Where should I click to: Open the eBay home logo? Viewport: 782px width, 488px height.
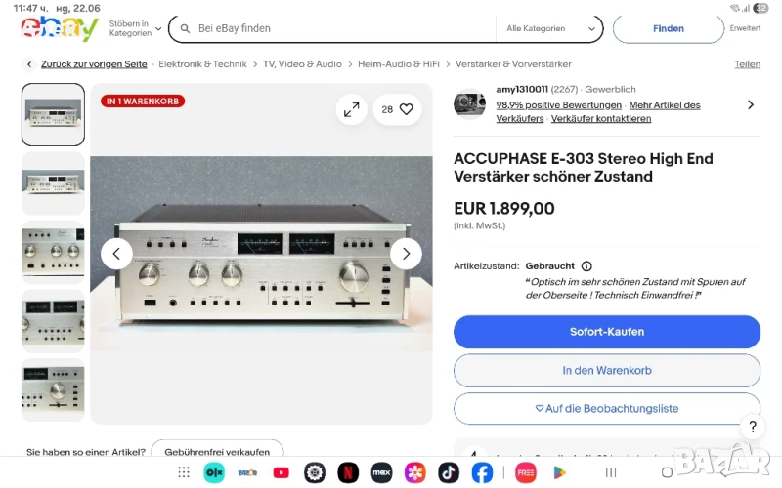pos(60,29)
